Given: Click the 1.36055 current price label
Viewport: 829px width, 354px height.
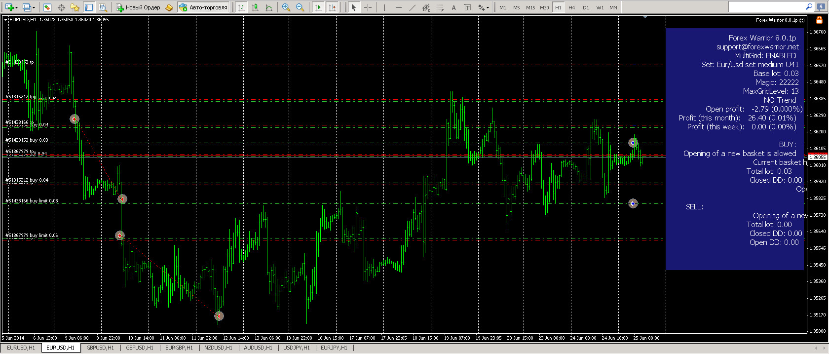Looking at the screenshot, I should tap(818, 157).
